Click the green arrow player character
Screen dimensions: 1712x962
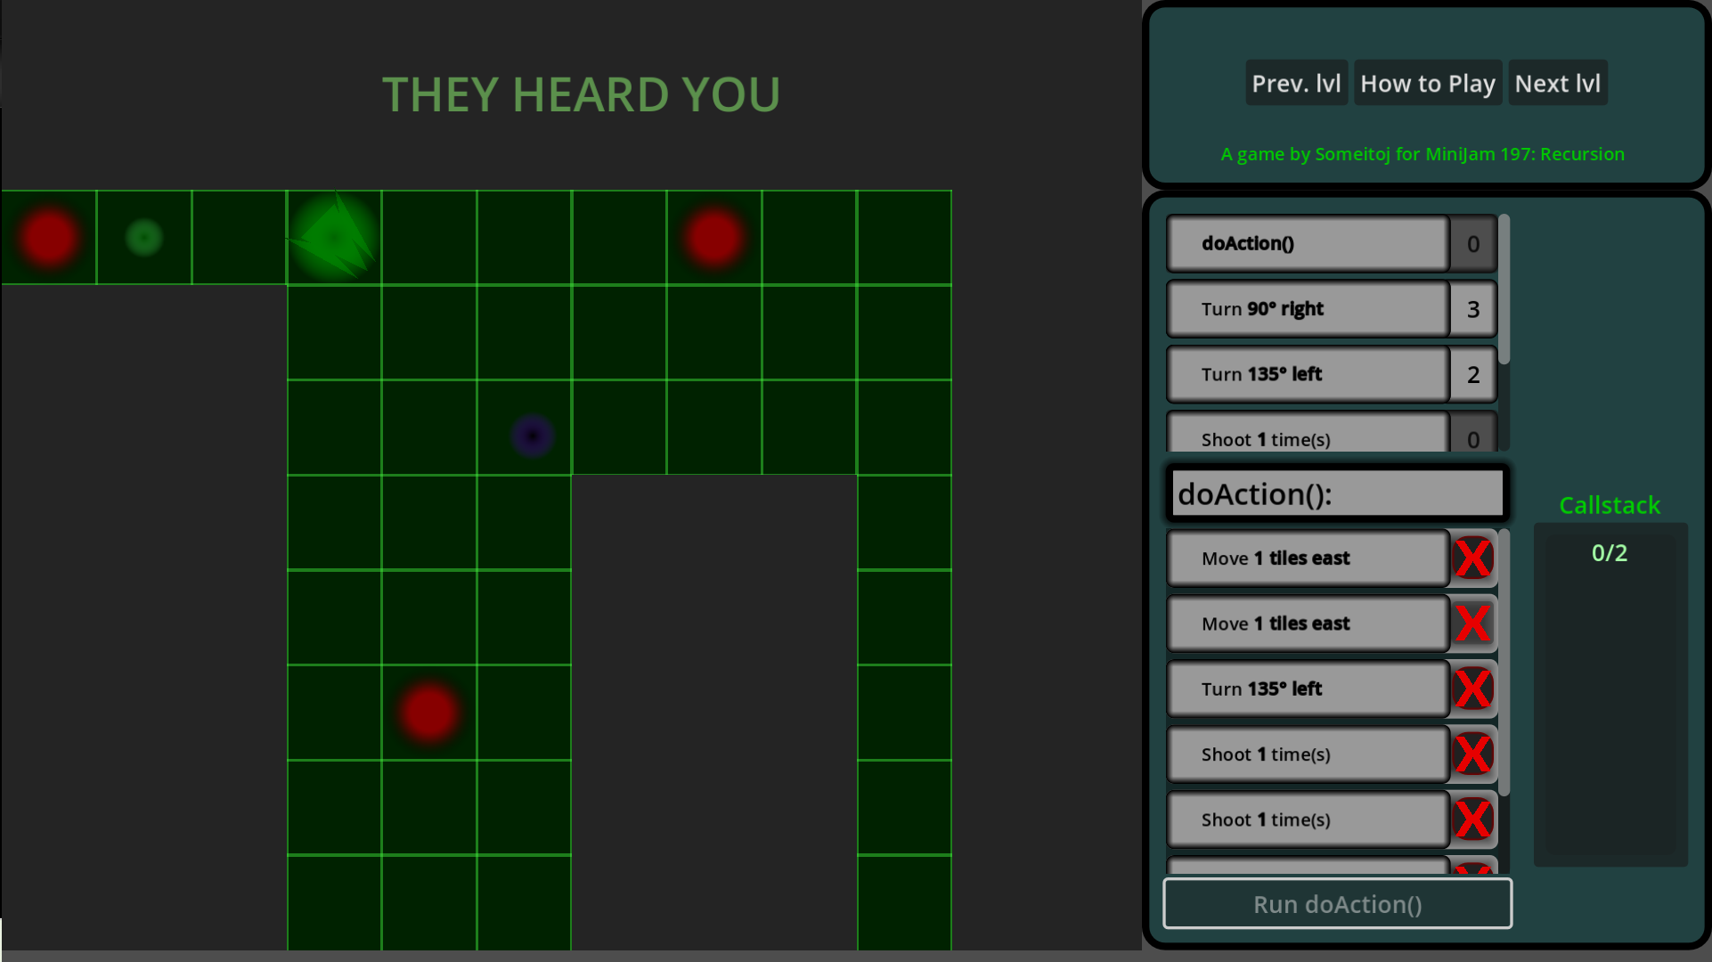334,237
